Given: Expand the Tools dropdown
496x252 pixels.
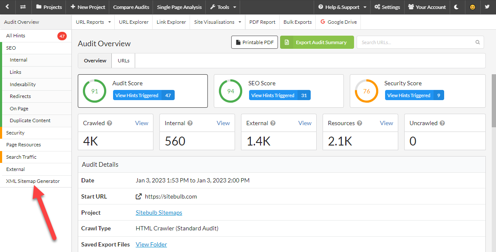Looking at the screenshot, I should tap(223, 7).
